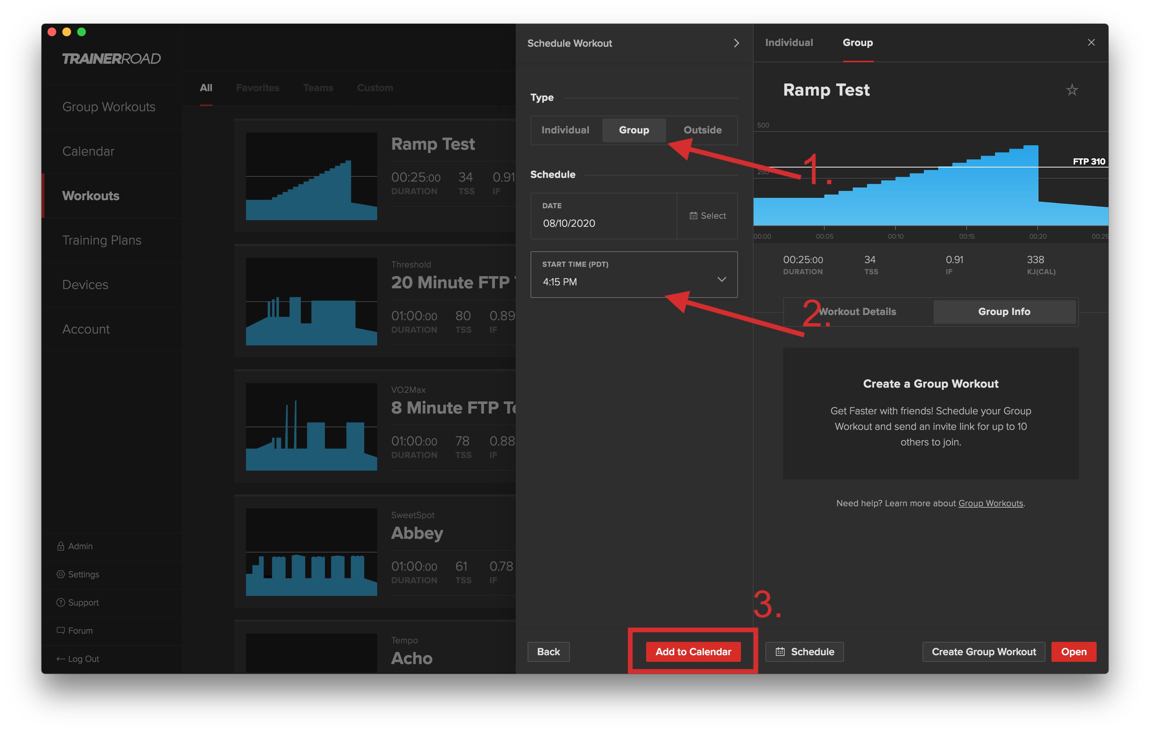Open Workouts in sidebar

(x=112, y=196)
